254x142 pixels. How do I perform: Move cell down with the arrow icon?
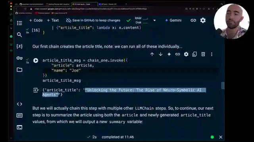[x=160, y=54]
